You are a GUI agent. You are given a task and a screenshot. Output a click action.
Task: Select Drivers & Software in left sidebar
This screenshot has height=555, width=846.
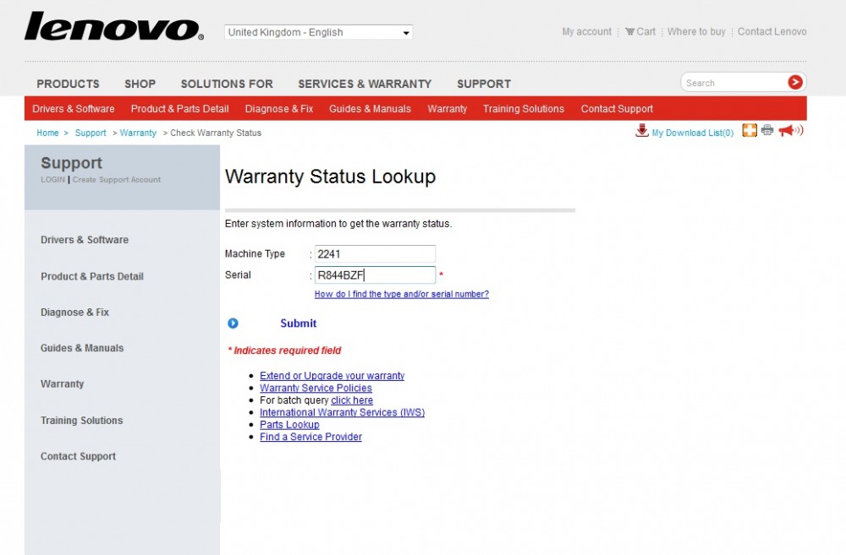click(x=85, y=240)
